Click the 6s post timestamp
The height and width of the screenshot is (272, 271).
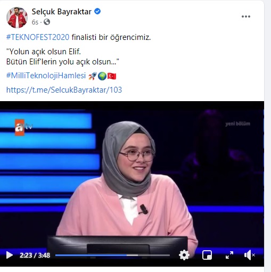click(x=35, y=22)
